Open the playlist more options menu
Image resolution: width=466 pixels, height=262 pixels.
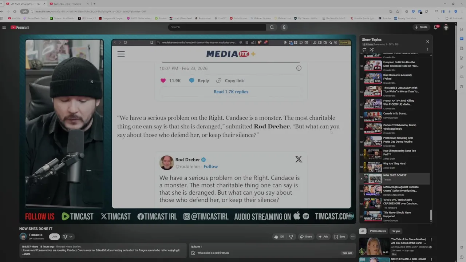pyautogui.click(x=427, y=50)
